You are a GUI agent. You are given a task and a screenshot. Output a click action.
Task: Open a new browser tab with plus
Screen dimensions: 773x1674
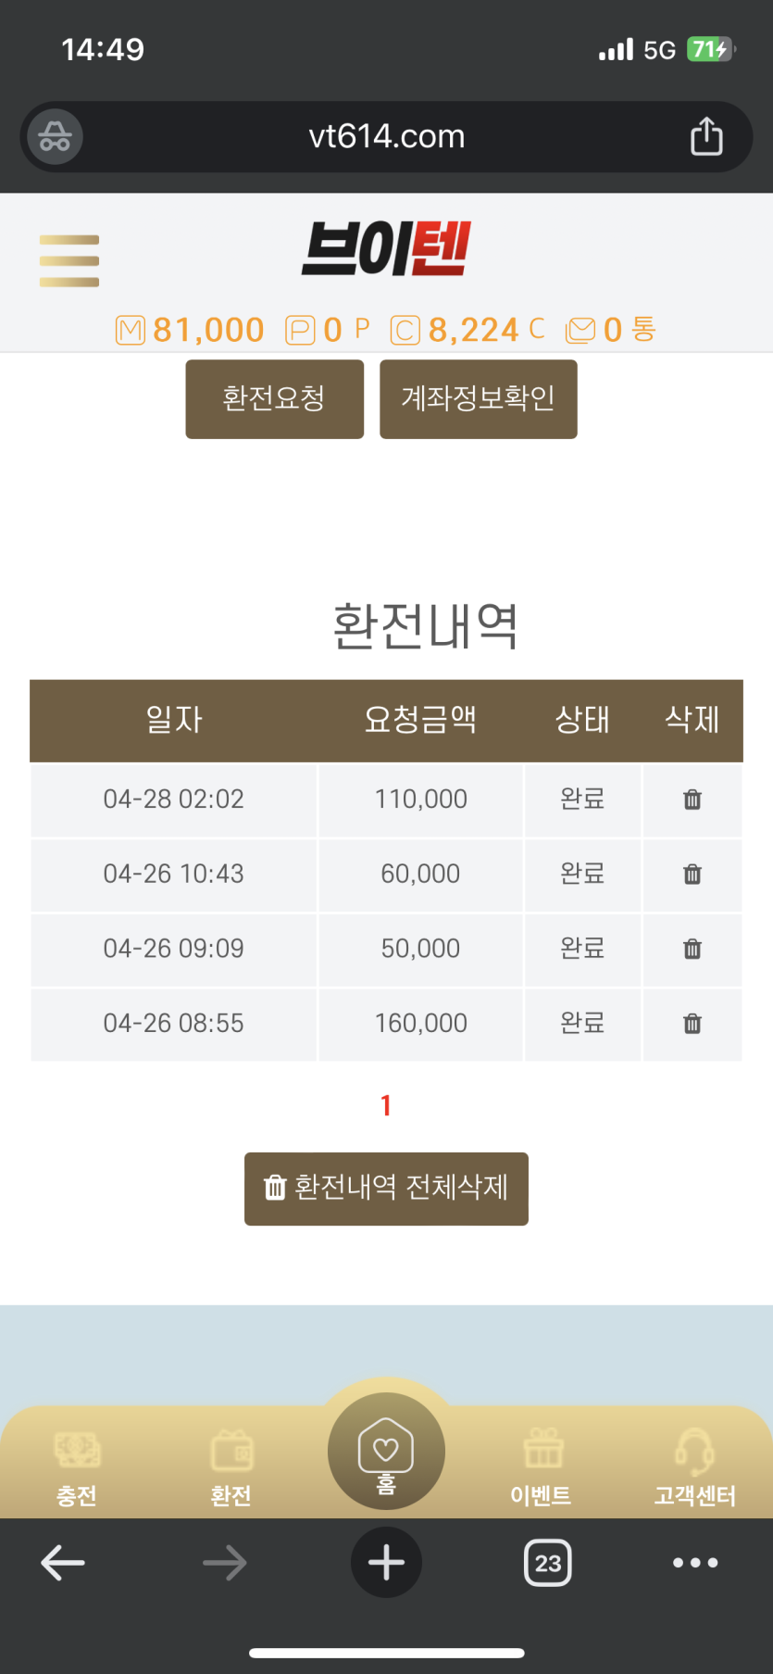click(386, 1563)
